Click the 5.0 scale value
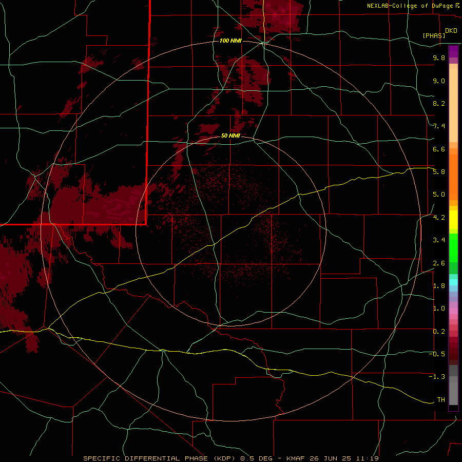 coord(439,195)
